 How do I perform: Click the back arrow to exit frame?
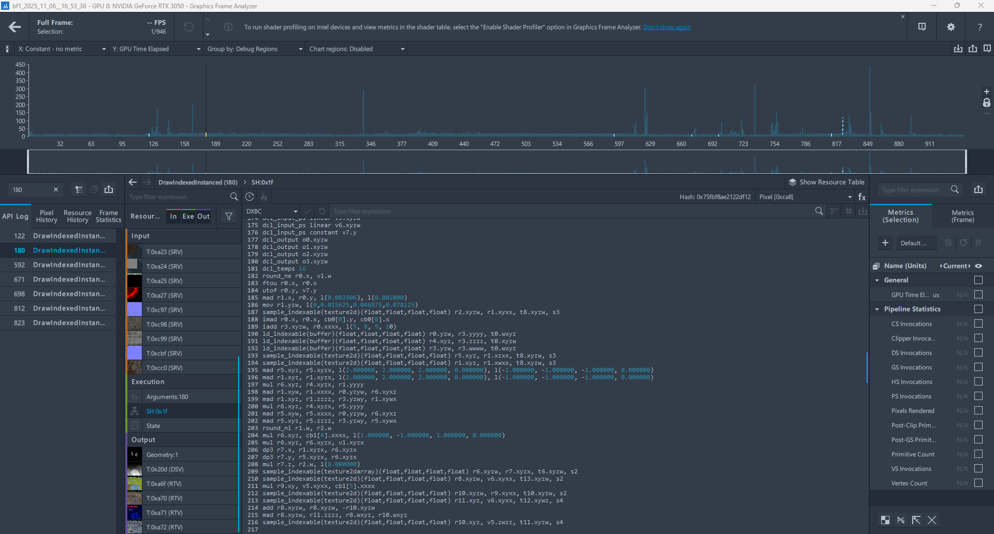[x=15, y=27]
